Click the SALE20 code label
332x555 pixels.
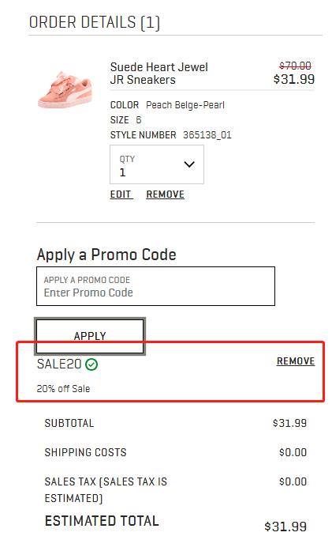59,364
